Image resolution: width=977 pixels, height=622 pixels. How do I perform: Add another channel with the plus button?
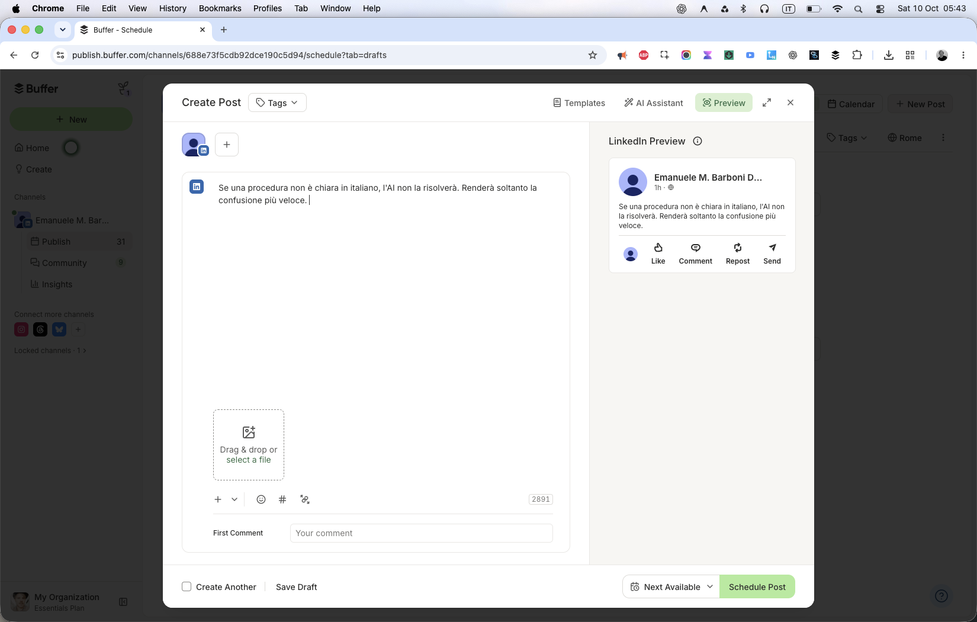227,145
